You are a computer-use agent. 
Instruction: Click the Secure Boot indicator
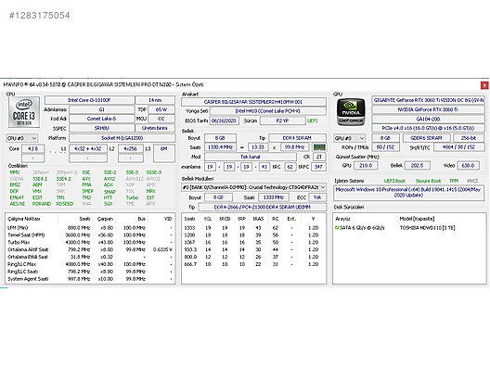[x=428, y=181]
